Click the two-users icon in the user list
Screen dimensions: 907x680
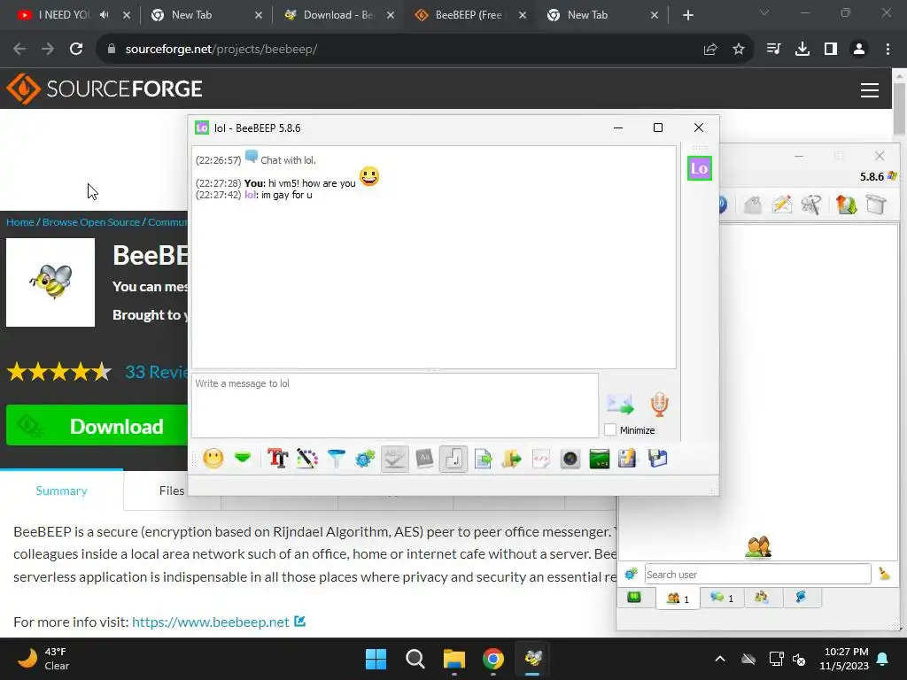[758, 546]
